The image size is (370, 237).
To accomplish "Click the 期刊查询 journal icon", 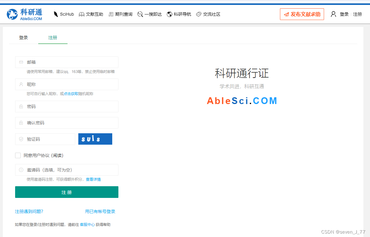I will click(x=111, y=14).
